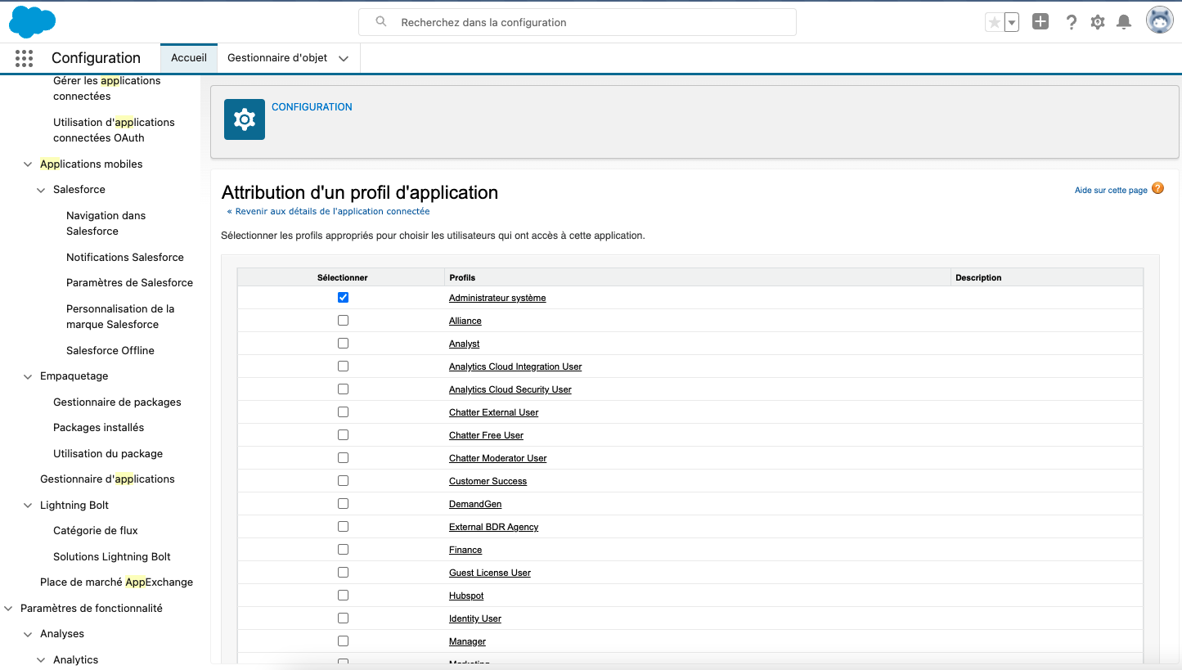Check the Alliance profile checkbox

[x=343, y=321]
